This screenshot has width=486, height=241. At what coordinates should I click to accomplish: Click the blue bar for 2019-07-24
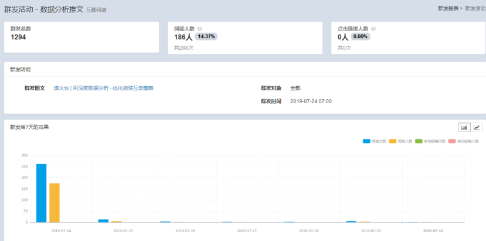pos(41,193)
